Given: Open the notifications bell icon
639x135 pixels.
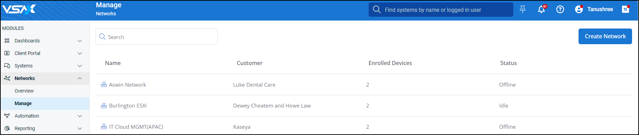Looking at the screenshot, I should coord(541,9).
